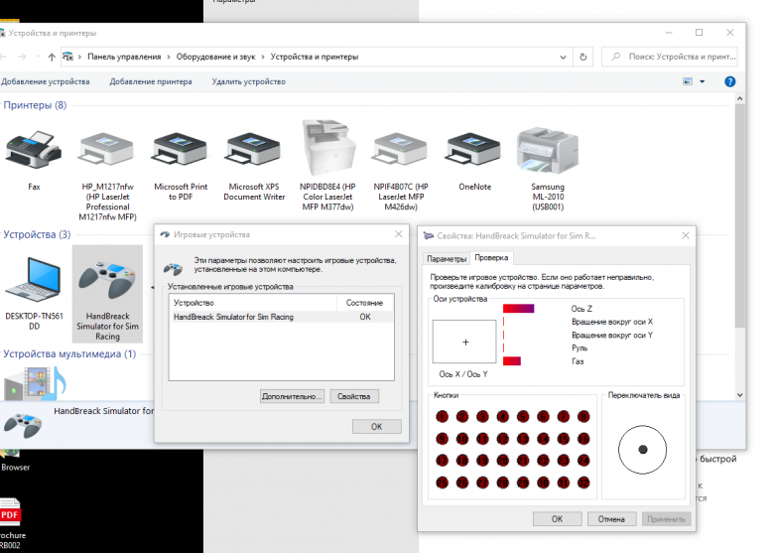Click button 32 indicator in Кнопки
Viewport: 774px width, 553px height.
point(583,483)
